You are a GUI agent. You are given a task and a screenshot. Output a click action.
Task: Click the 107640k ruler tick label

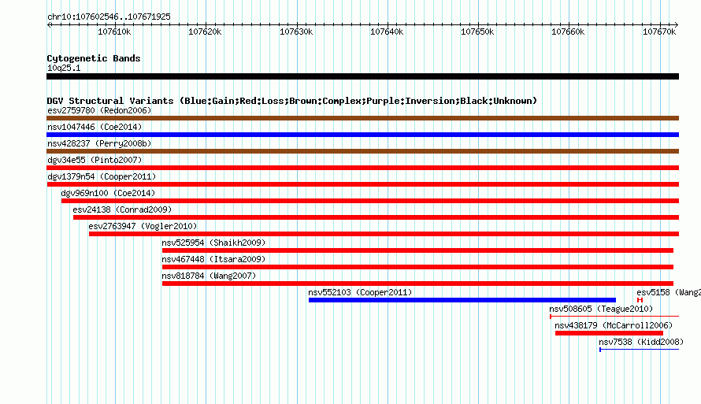(387, 32)
